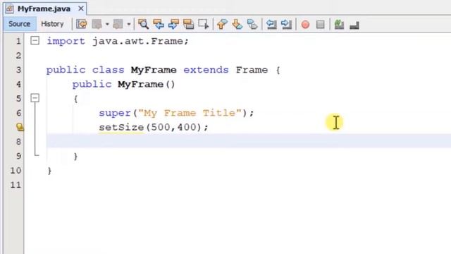The height and width of the screenshot is (254, 451).
Task: Click the "extends" keyword on line 3
Action: point(206,70)
